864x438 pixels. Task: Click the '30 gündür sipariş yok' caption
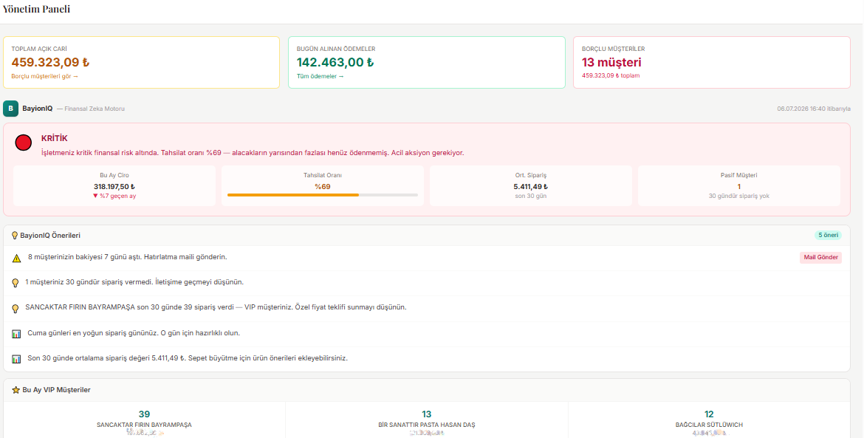point(739,196)
